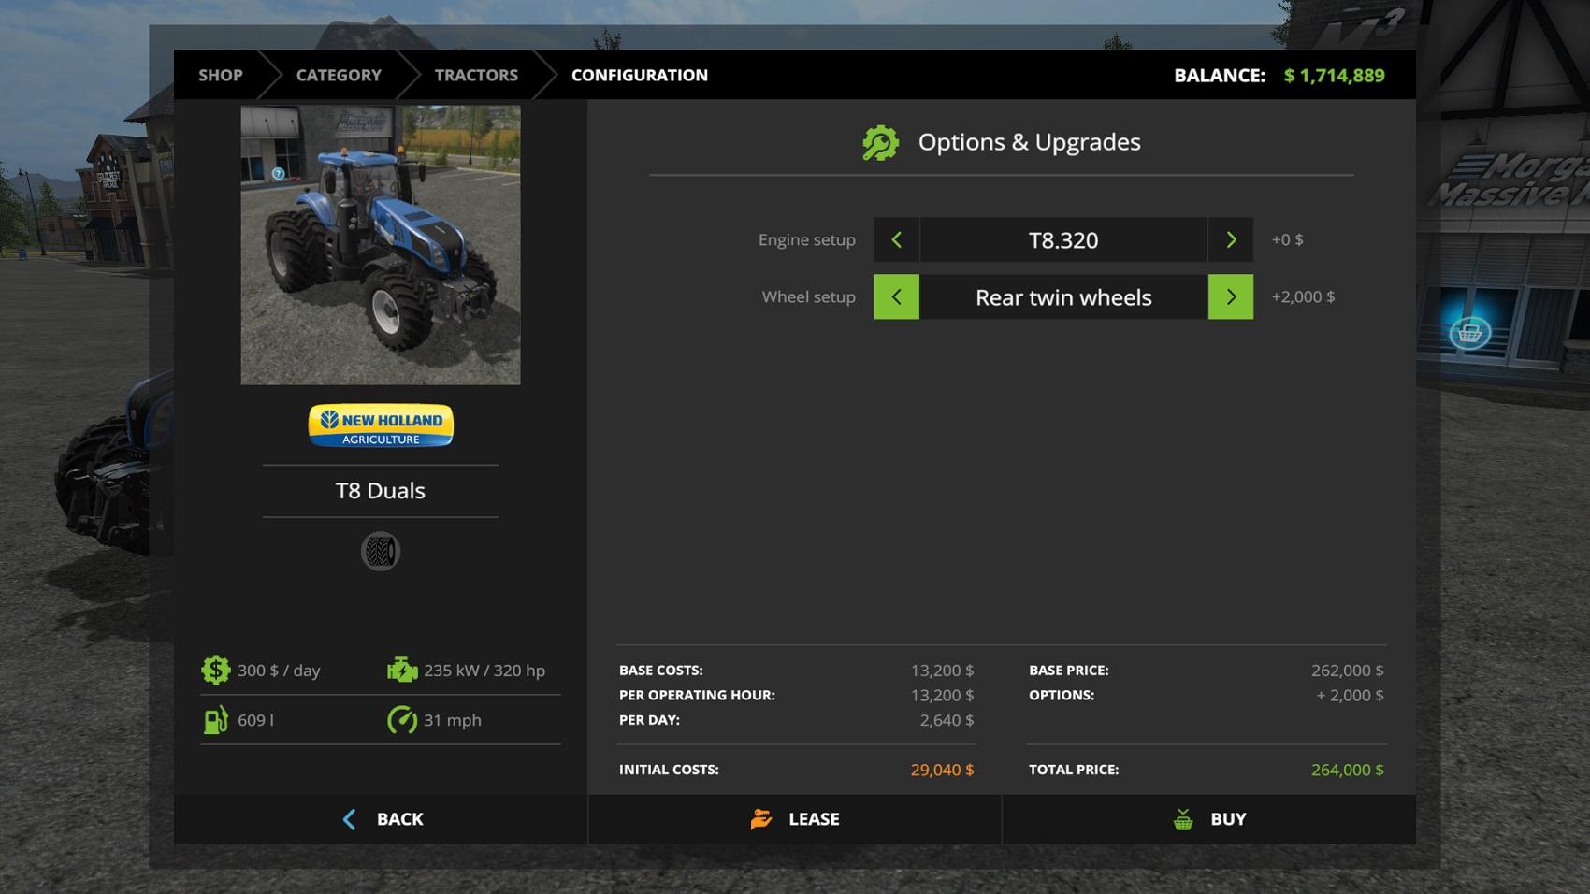Select next engine setup option
Image resolution: width=1590 pixels, height=894 pixels.
click(1231, 240)
